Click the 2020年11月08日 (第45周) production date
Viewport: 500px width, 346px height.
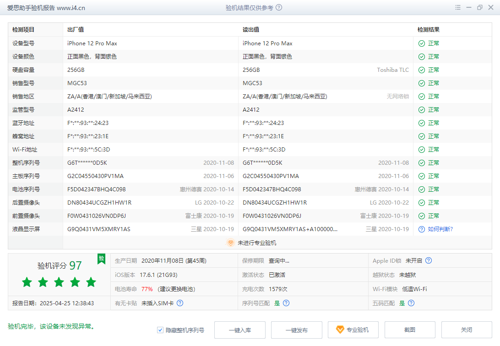tap(174, 260)
